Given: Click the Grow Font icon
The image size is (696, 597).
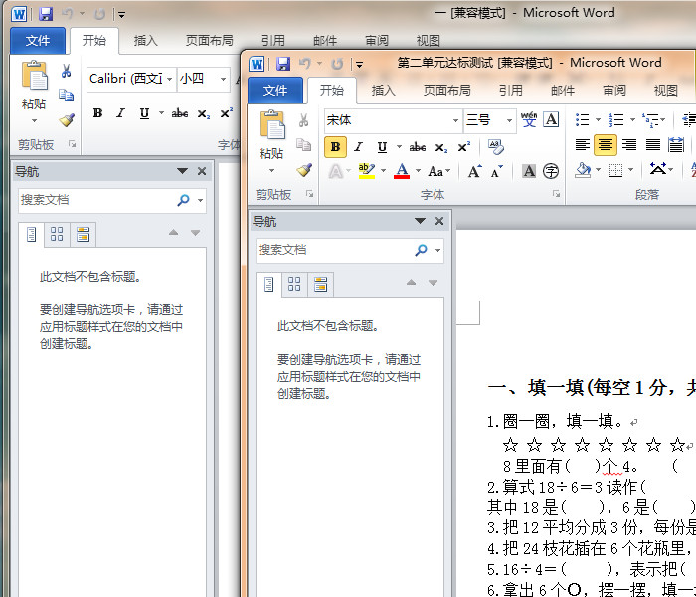Looking at the screenshot, I should pyautogui.click(x=474, y=171).
